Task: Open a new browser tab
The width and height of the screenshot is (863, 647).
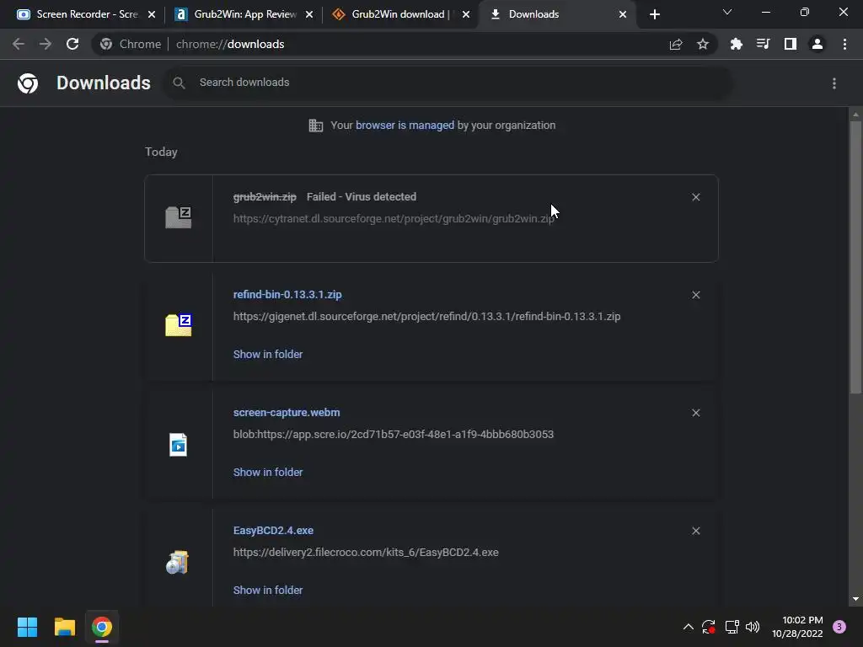Action: pos(654,14)
